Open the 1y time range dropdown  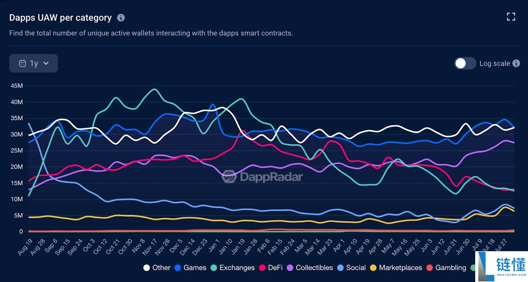(x=33, y=63)
